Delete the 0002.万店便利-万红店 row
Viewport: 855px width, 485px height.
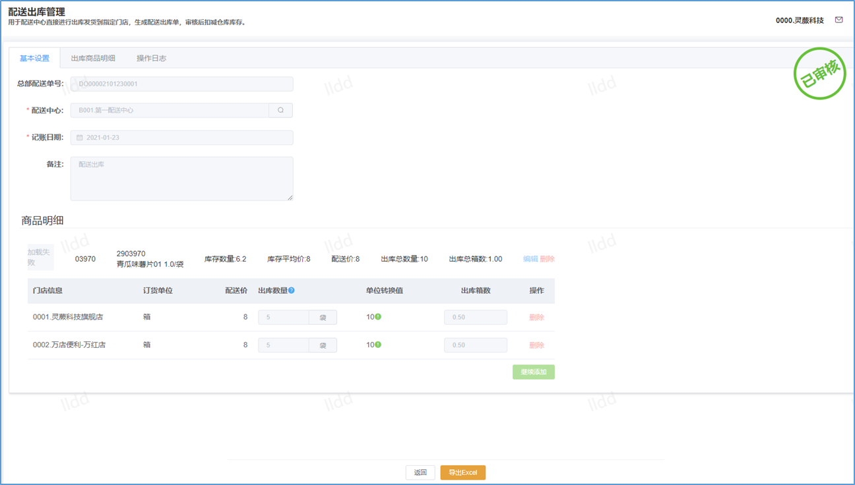[536, 345]
